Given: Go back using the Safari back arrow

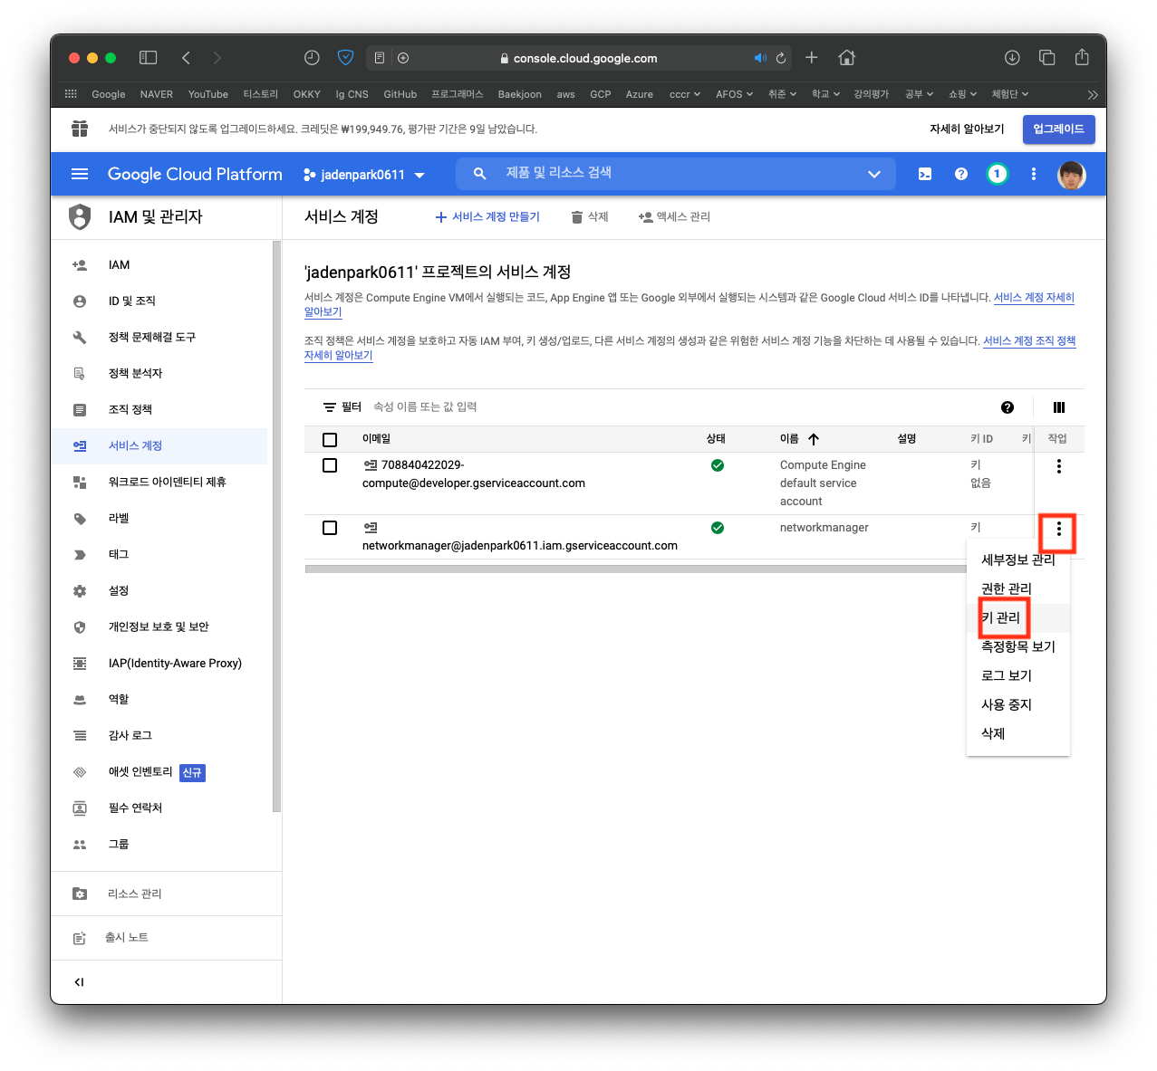Looking at the screenshot, I should [186, 58].
